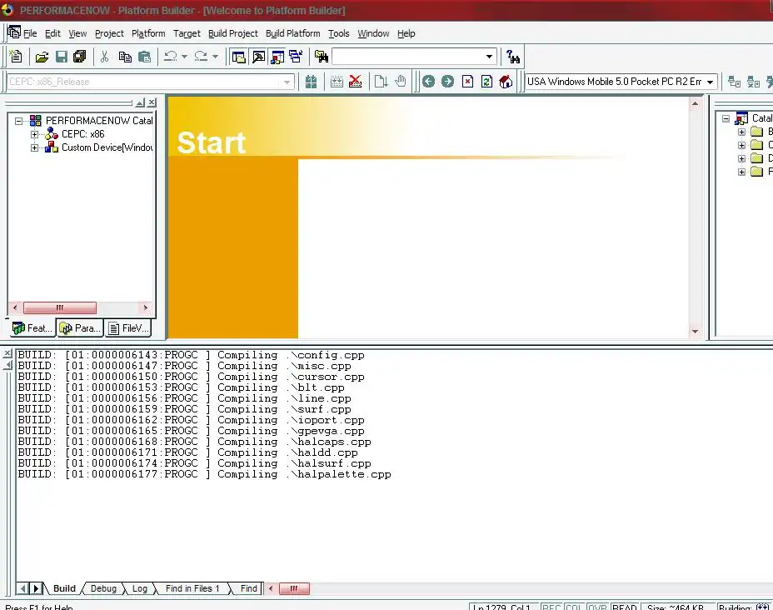Click the Stop page loading icon
Viewport: 773px width, 610px height.
pos(468,82)
